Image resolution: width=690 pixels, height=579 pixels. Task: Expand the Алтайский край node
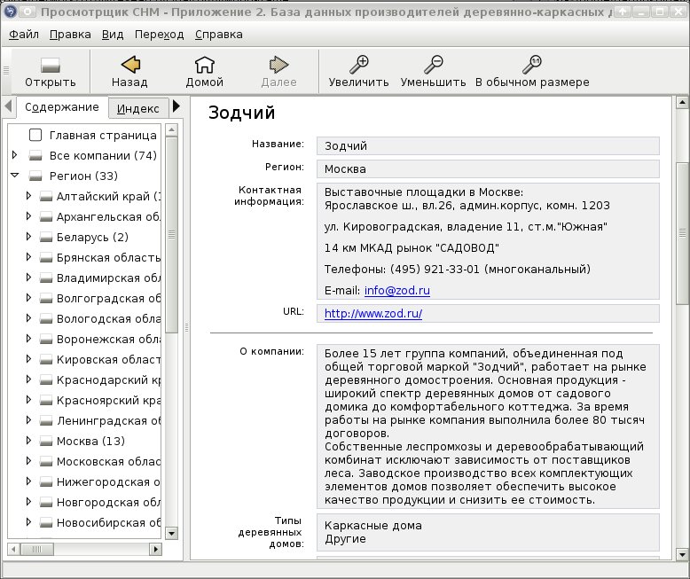28,196
